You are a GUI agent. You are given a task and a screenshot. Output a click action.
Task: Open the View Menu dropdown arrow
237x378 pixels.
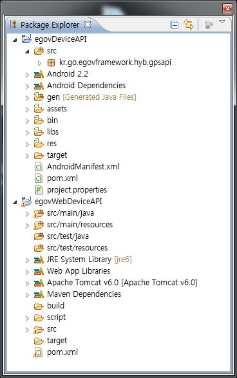222,22
